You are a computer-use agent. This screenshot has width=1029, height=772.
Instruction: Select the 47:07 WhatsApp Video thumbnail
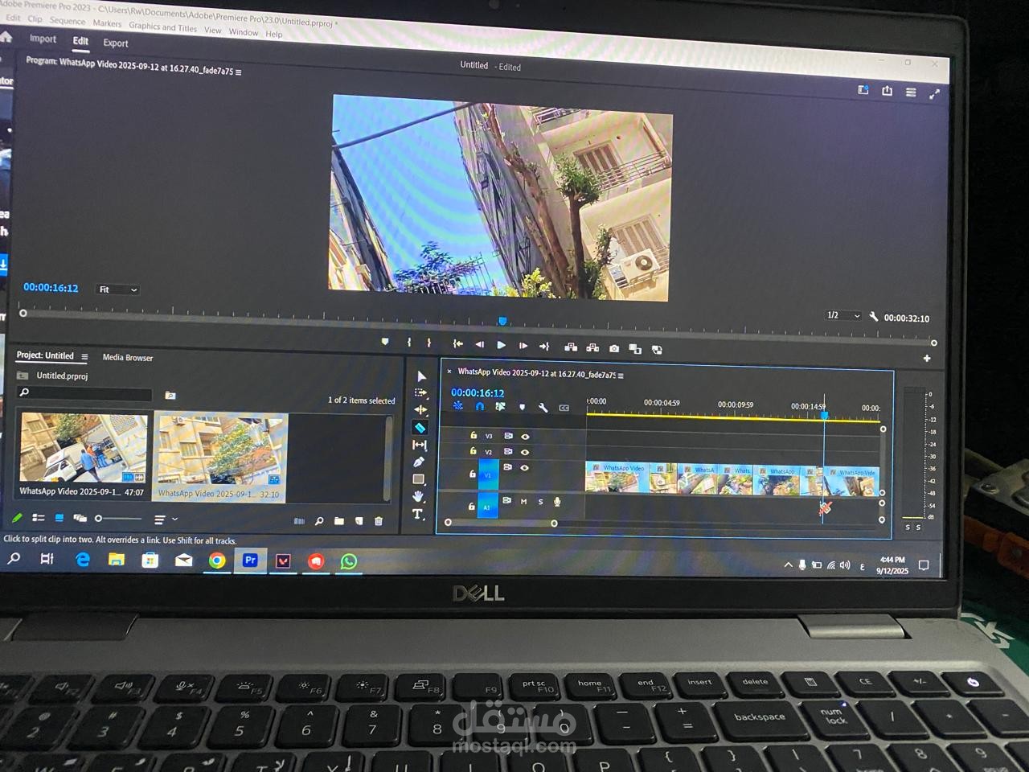tap(82, 449)
